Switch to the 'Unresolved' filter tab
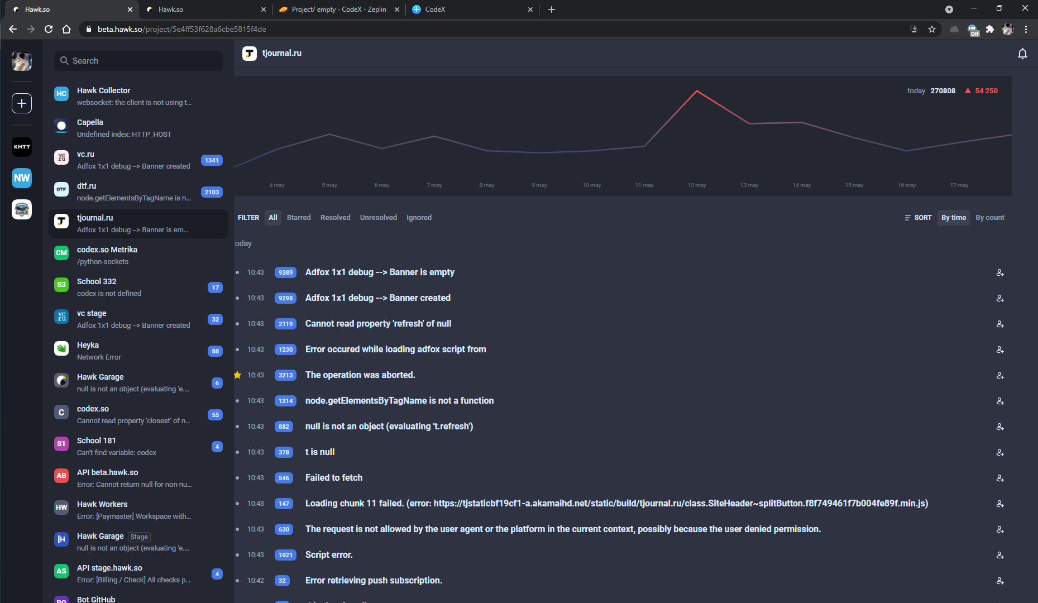Viewport: 1038px width, 603px height. (x=378, y=217)
